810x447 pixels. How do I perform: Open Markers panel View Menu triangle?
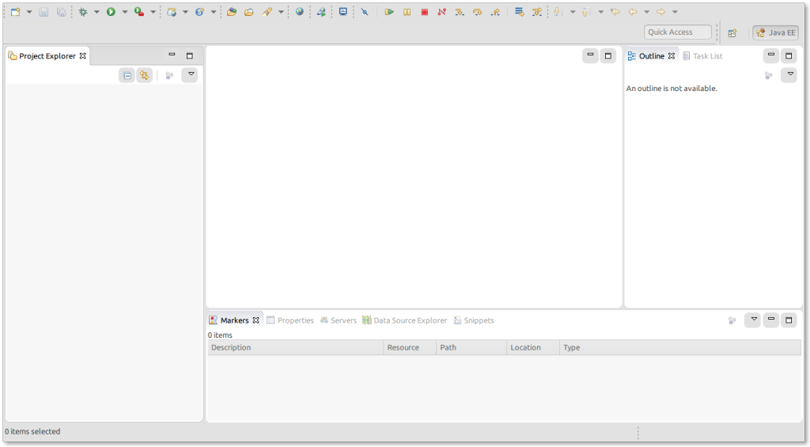754,320
